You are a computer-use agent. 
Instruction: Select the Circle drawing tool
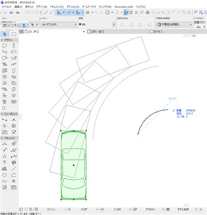5,175
